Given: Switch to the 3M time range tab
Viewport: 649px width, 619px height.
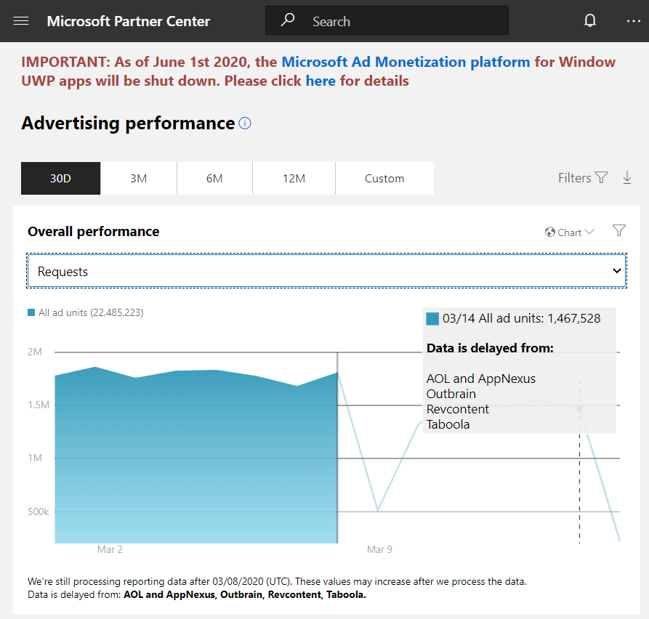Looking at the screenshot, I should pyautogui.click(x=139, y=178).
